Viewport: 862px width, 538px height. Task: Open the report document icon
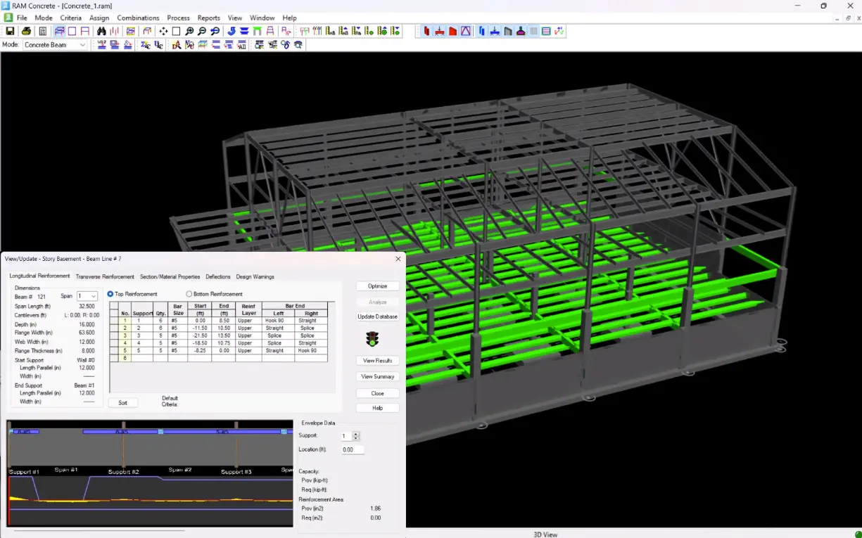[x=43, y=31]
